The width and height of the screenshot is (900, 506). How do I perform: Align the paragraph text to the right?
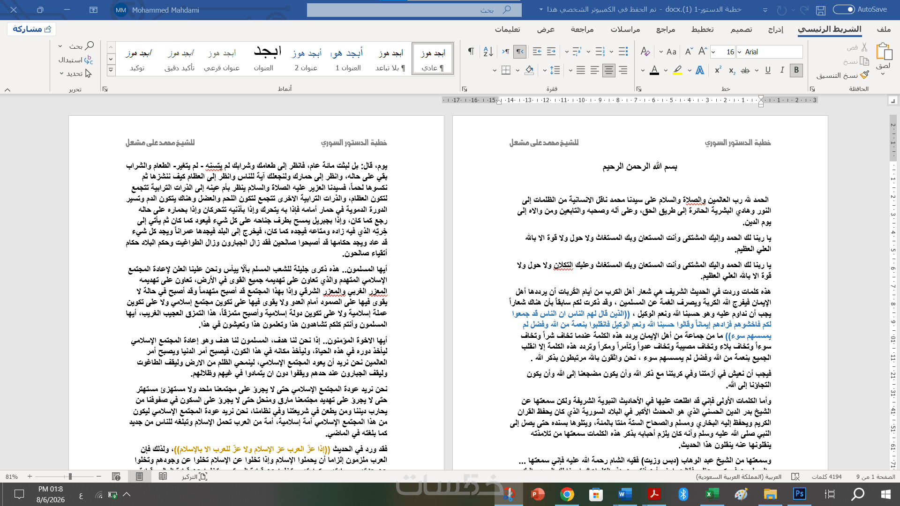623,70
